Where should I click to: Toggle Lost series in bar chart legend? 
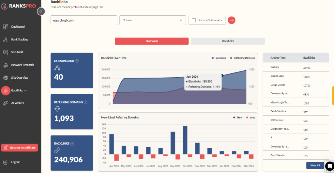[250, 118]
